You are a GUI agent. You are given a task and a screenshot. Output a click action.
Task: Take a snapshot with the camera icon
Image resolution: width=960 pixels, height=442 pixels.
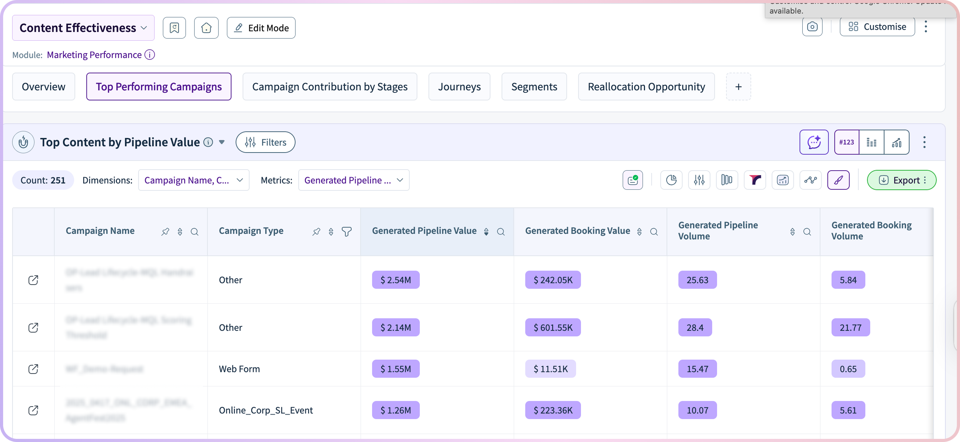(x=812, y=27)
